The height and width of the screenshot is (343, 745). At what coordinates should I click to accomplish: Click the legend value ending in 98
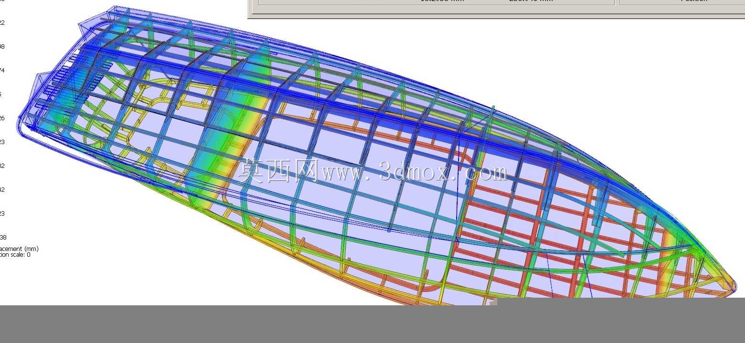[2, 46]
